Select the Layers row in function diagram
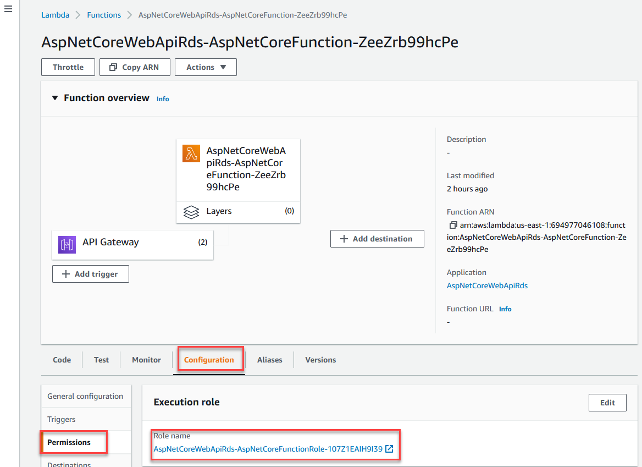The image size is (642, 467). (x=239, y=212)
